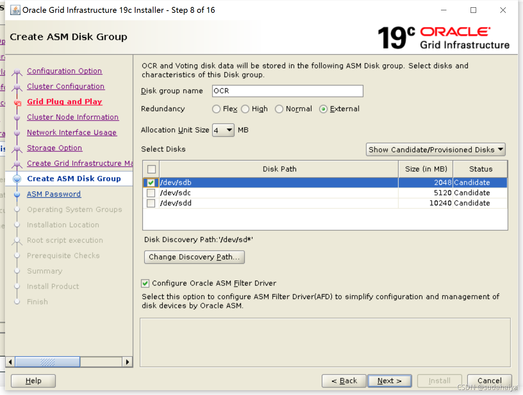Screen dimensions: 523x395
Task: Select Create ASM Disk Group step
Action: [74, 179]
